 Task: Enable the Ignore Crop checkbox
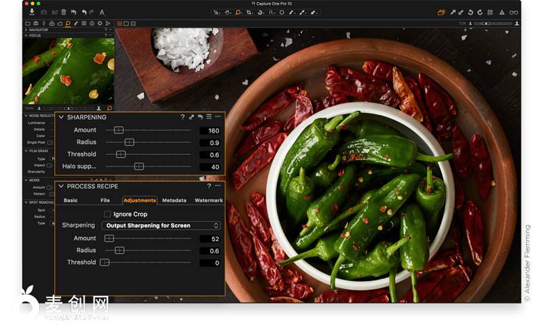point(108,214)
